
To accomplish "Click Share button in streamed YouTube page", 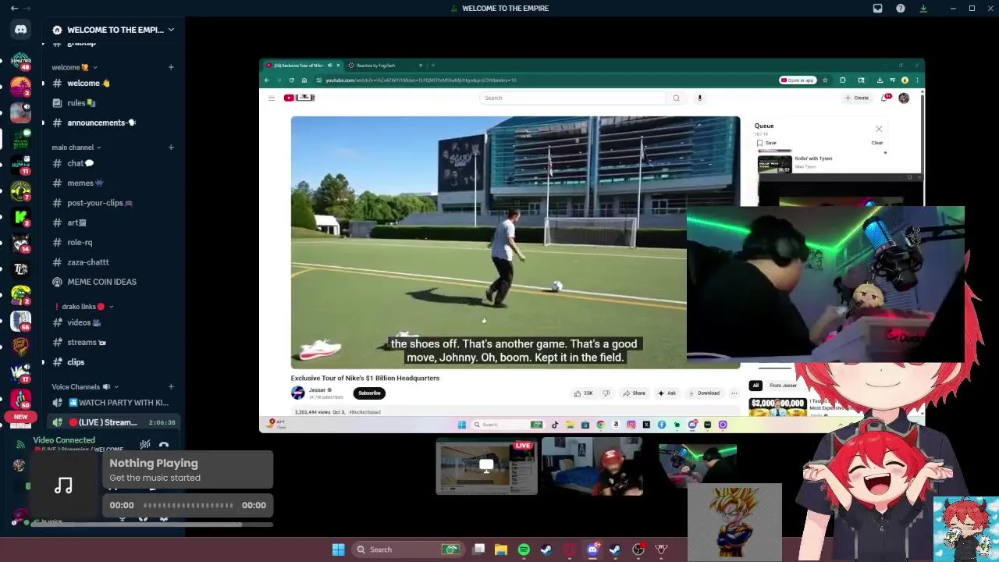I will [634, 393].
